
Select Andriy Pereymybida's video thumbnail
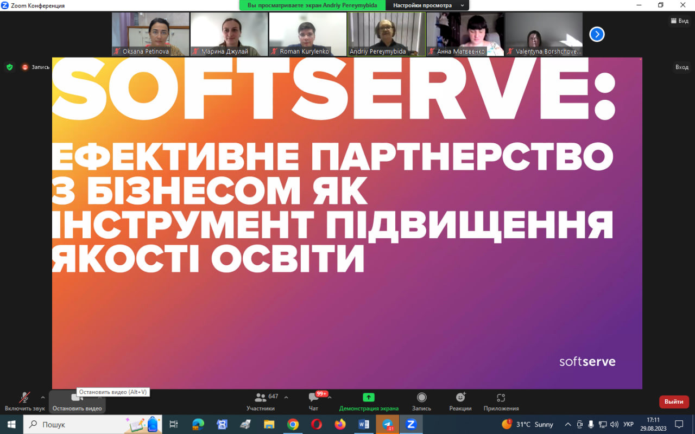pos(387,34)
